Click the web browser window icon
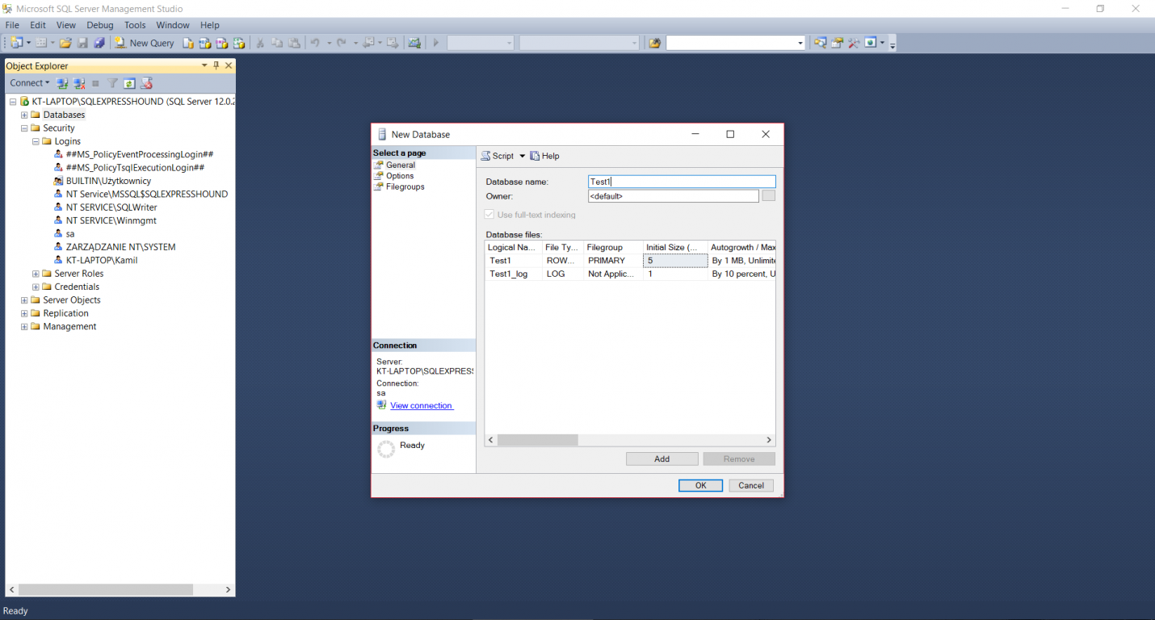 (x=871, y=42)
